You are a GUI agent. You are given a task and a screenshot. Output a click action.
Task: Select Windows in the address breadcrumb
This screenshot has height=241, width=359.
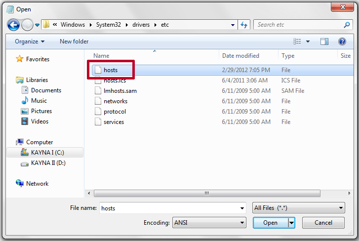pyautogui.click(x=73, y=25)
